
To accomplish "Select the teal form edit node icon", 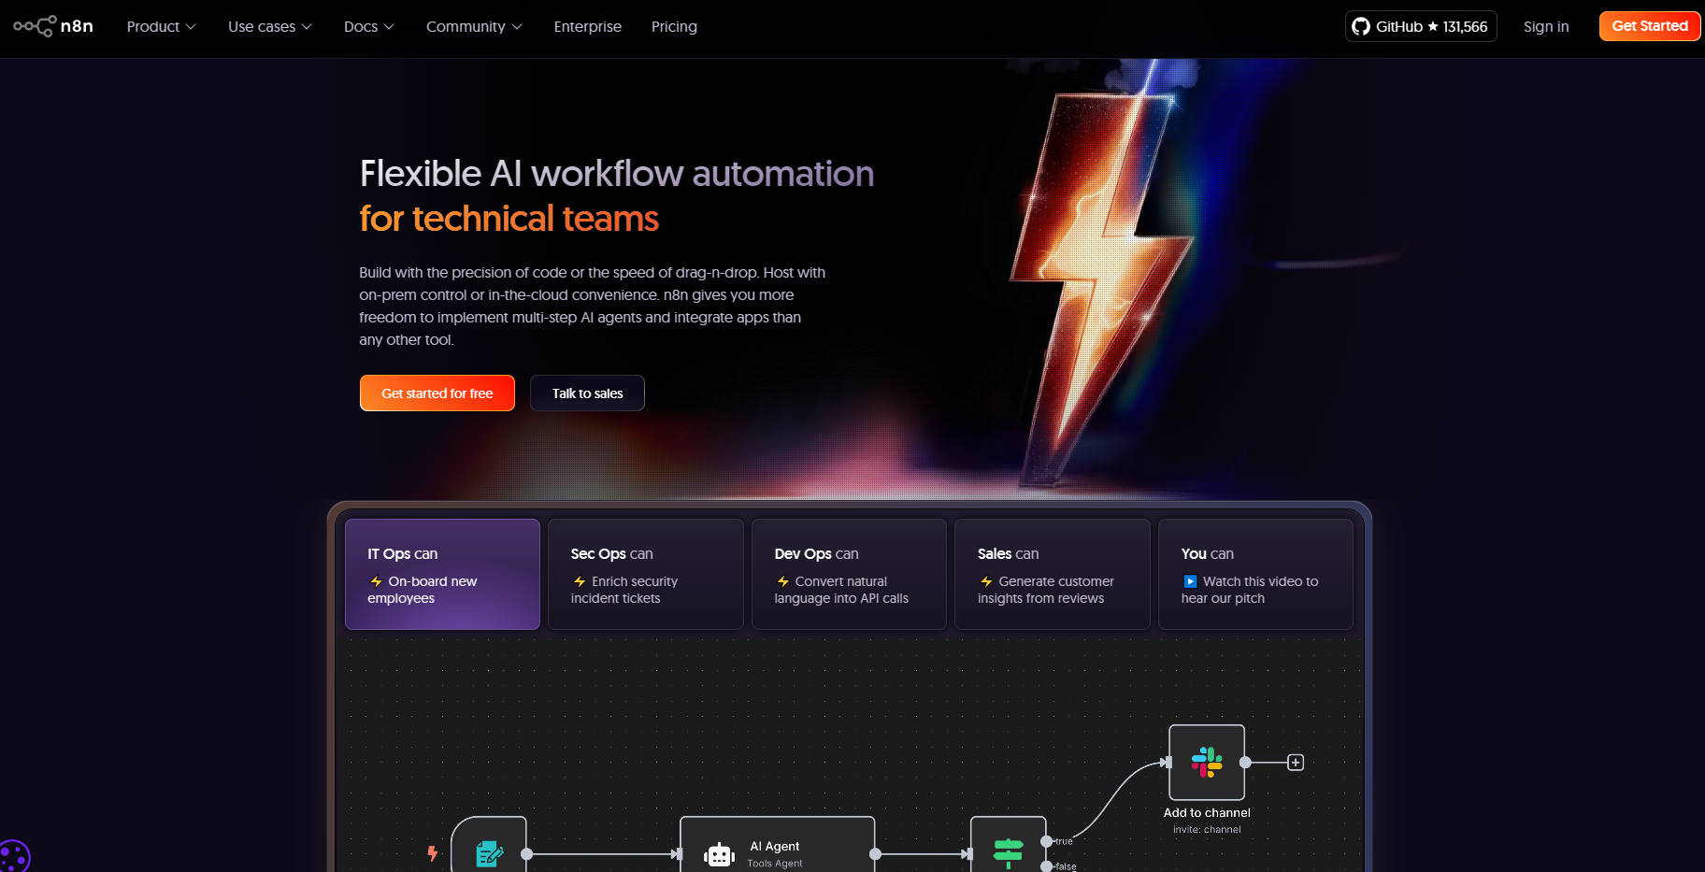I will 489,853.
